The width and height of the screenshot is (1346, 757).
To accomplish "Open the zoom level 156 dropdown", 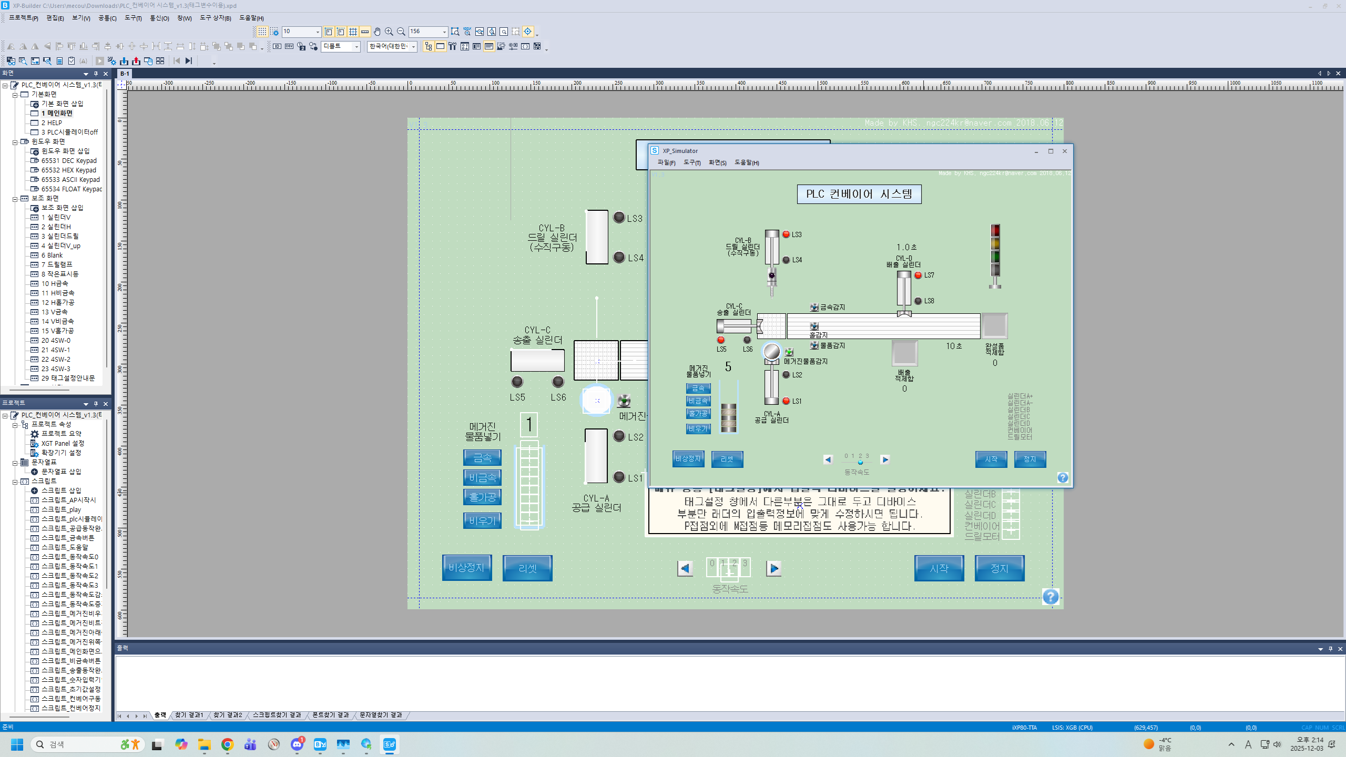I will pos(444,32).
